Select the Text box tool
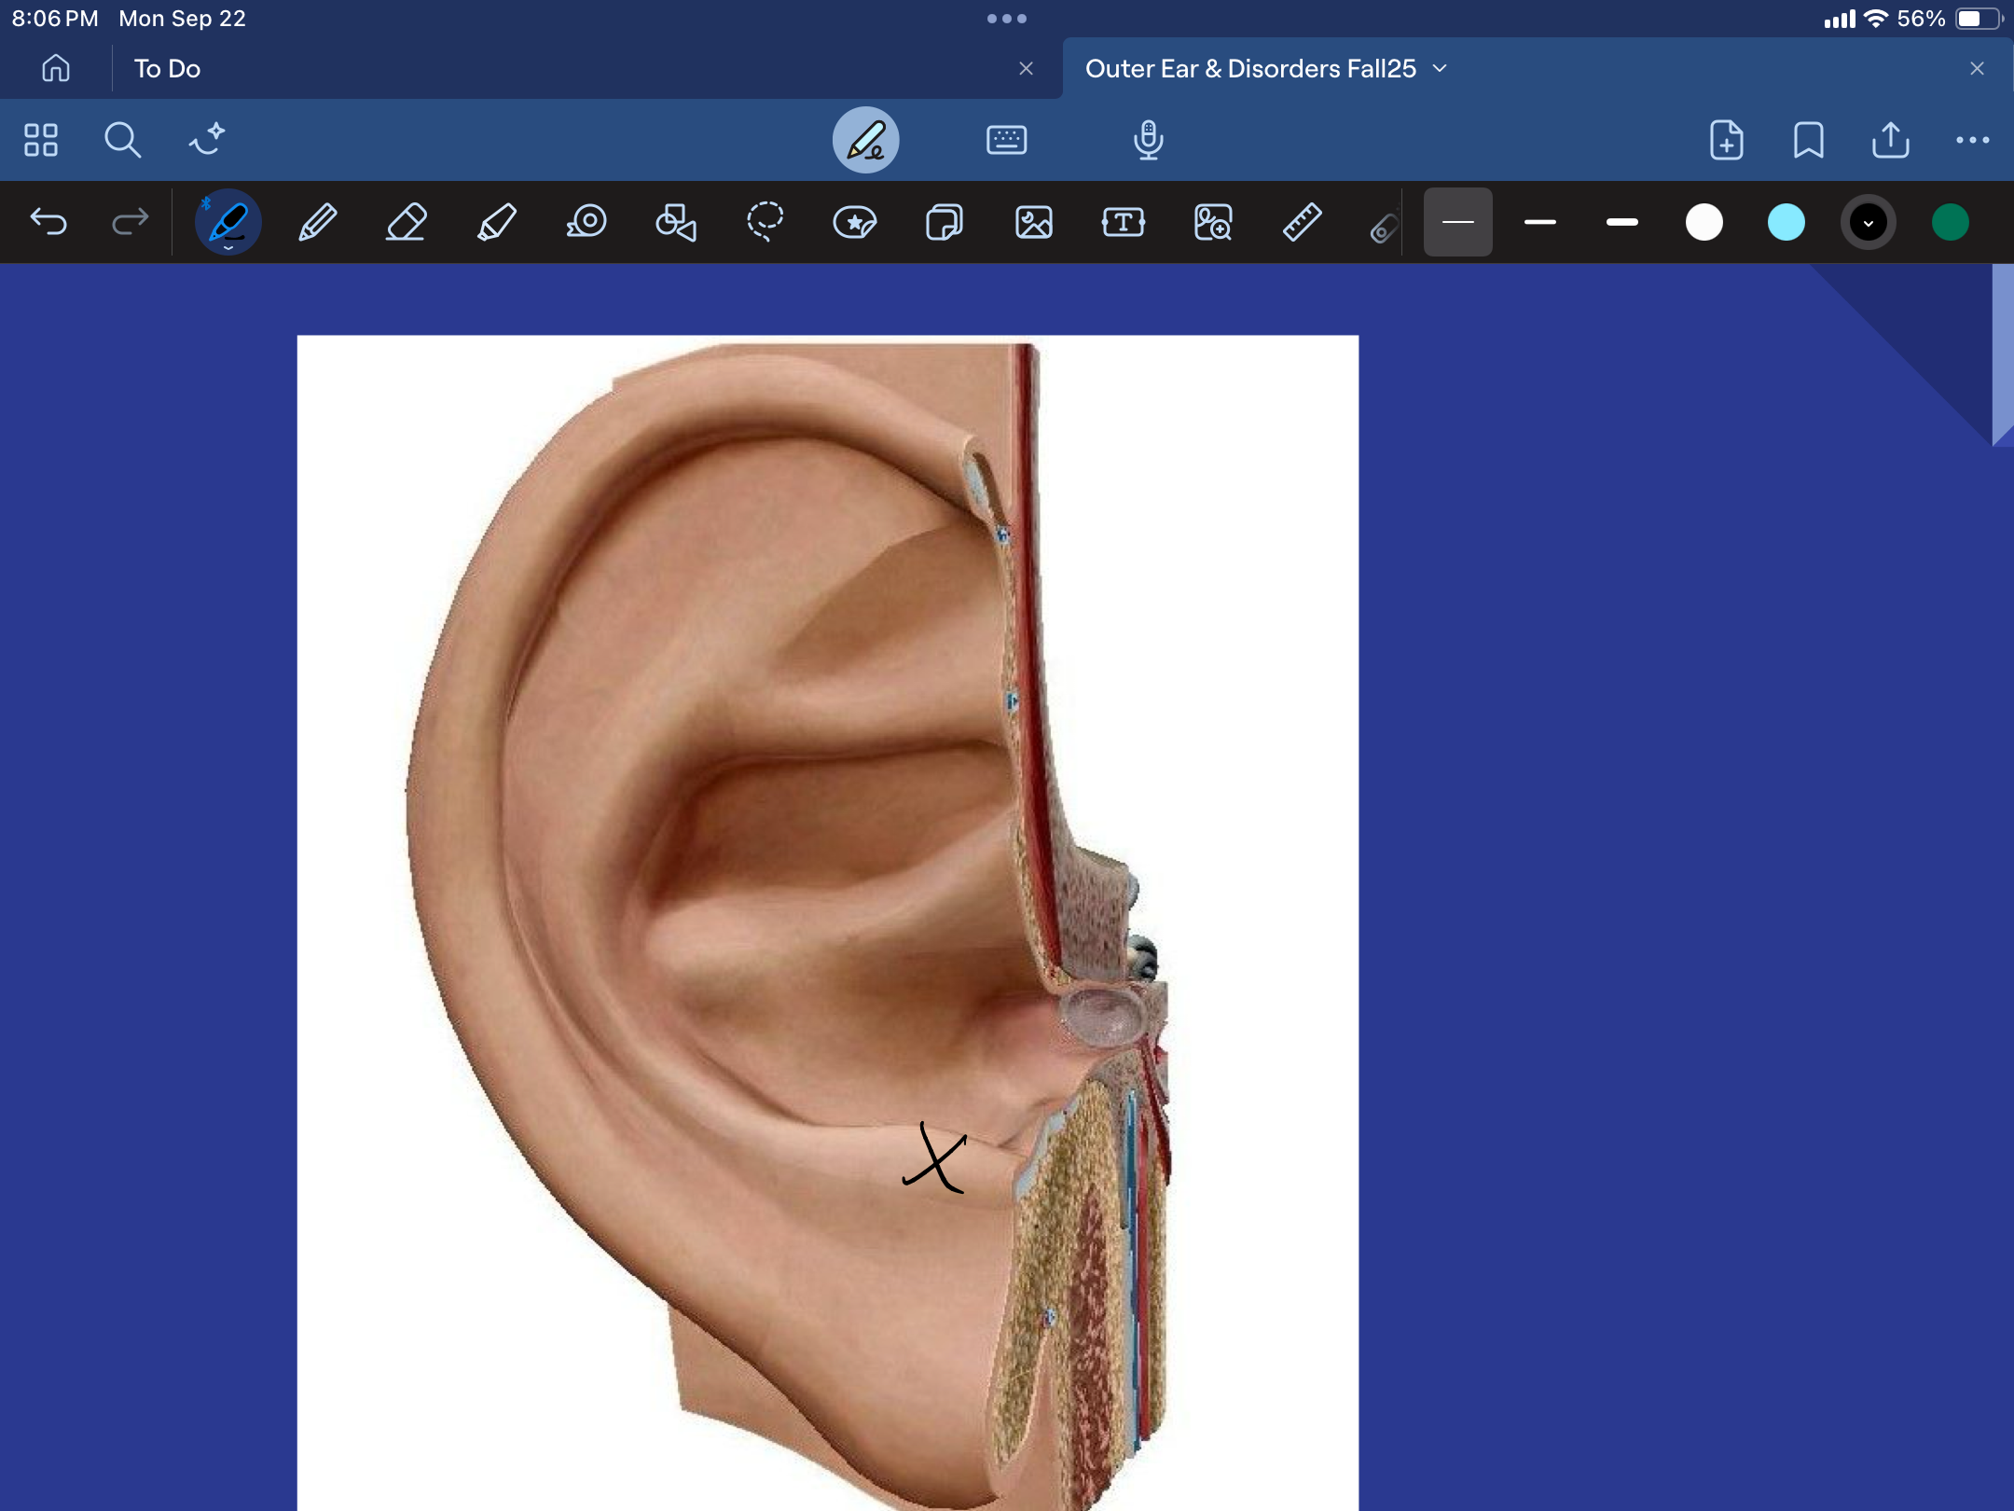The width and height of the screenshot is (2014, 1511). pos(1123,223)
